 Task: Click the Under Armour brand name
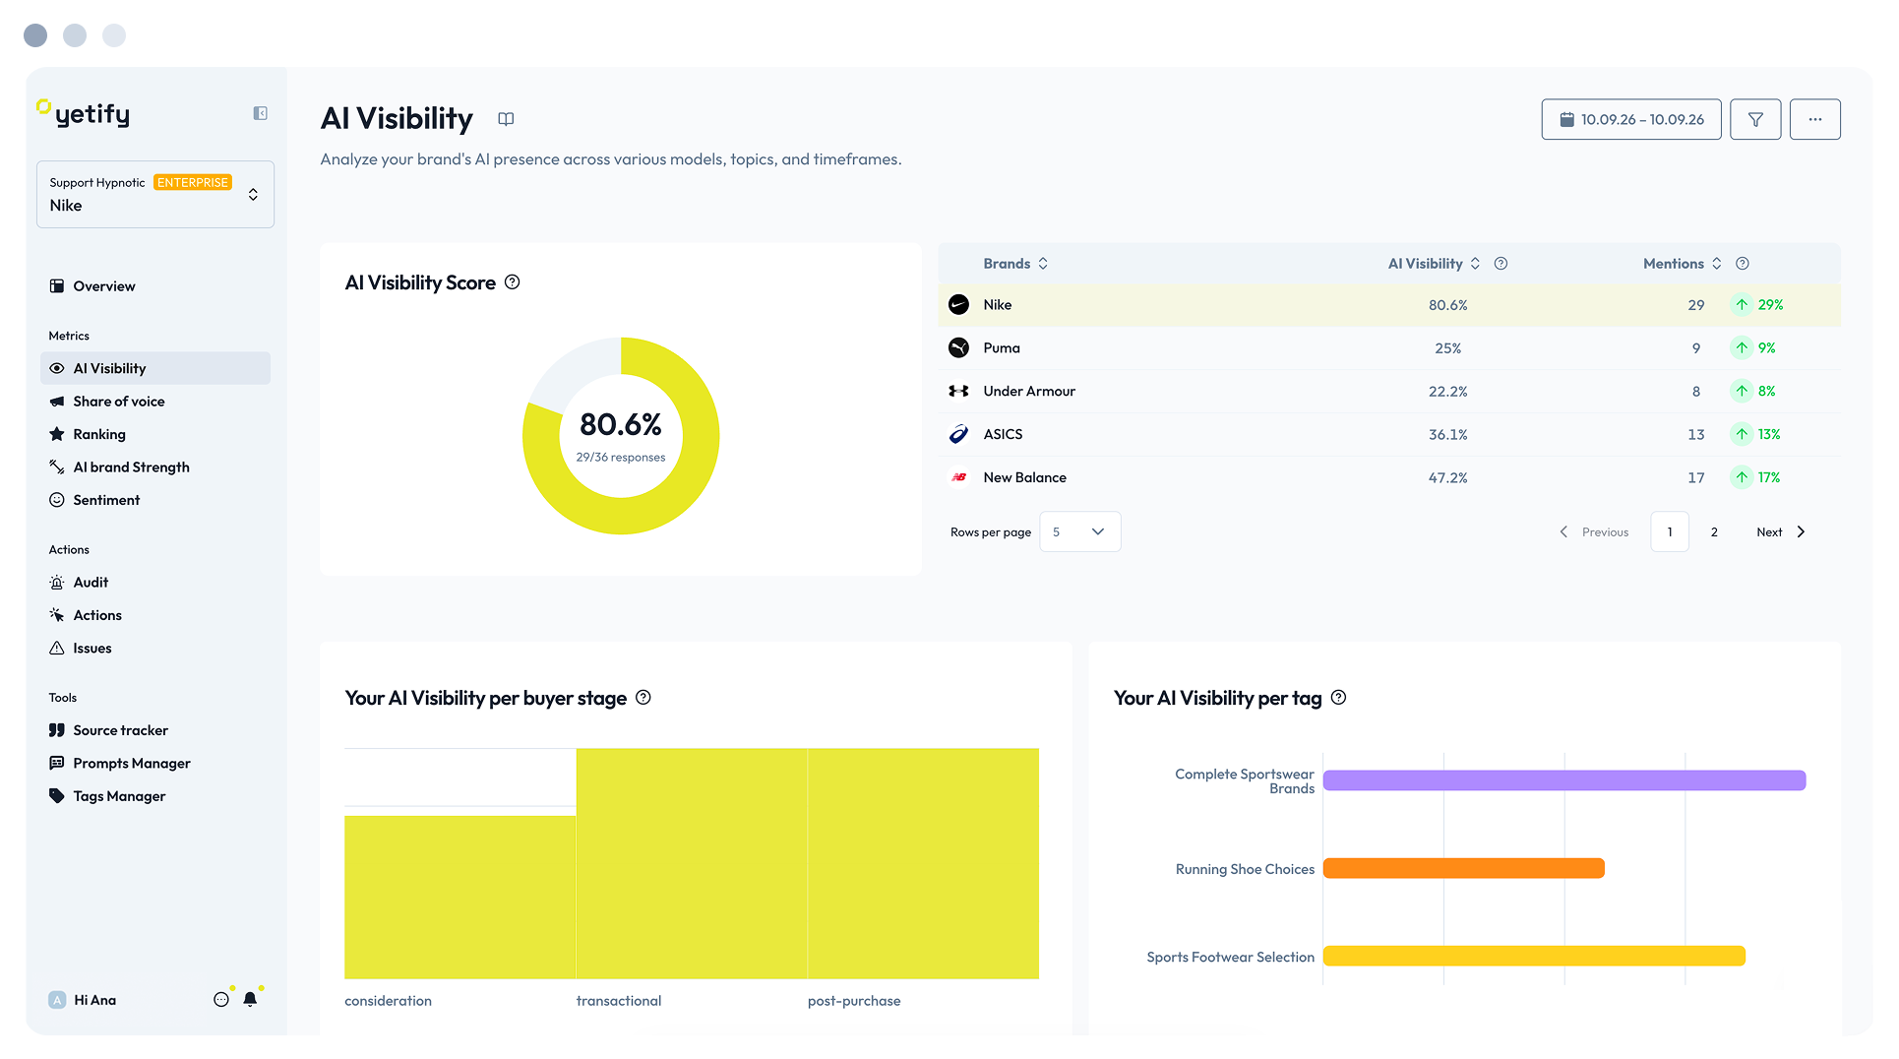[x=1029, y=392]
